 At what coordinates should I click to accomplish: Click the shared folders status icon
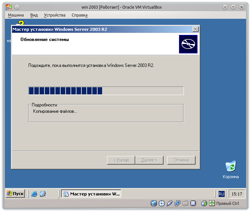[x=185, y=203]
